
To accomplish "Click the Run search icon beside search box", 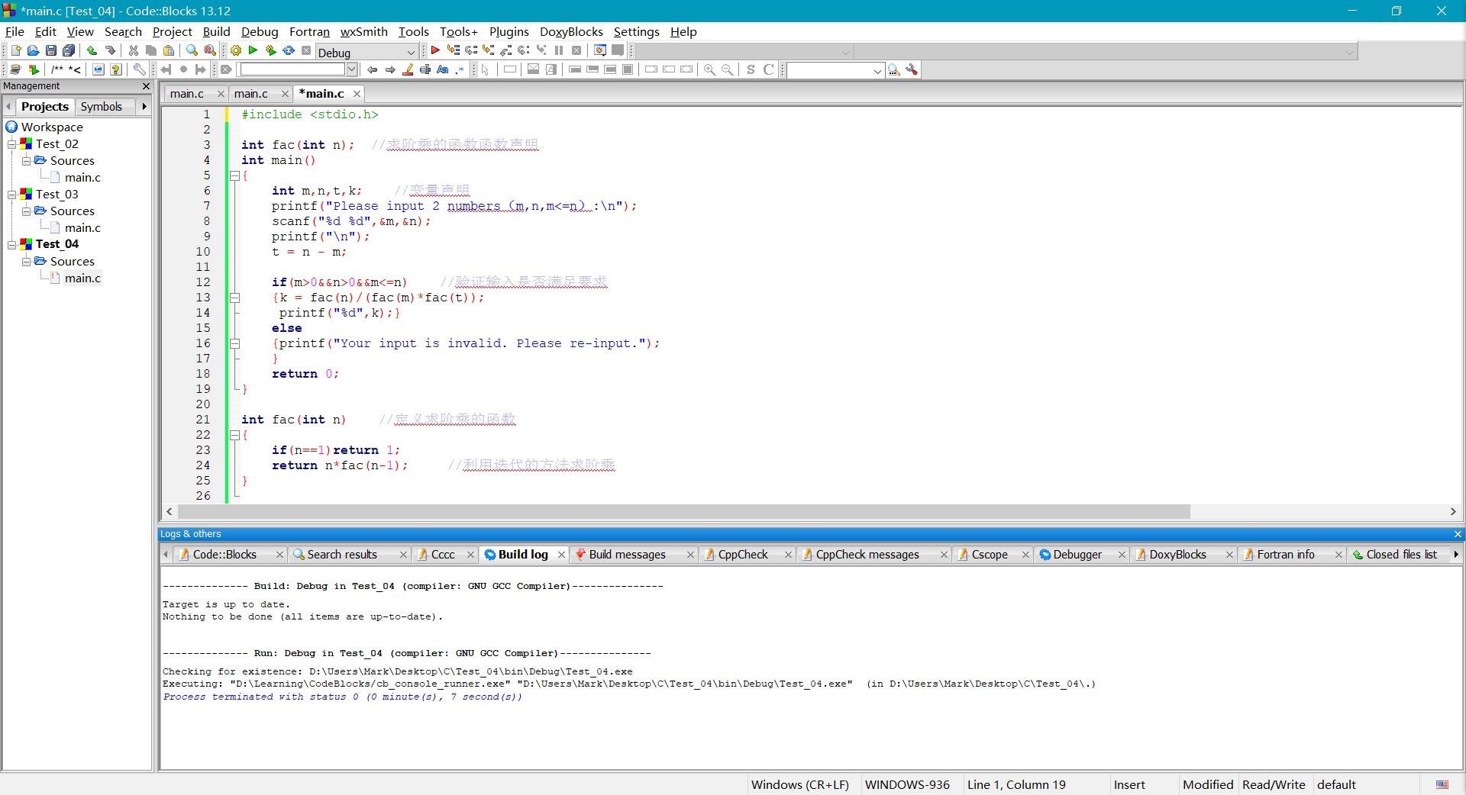I will pyautogui.click(x=894, y=69).
